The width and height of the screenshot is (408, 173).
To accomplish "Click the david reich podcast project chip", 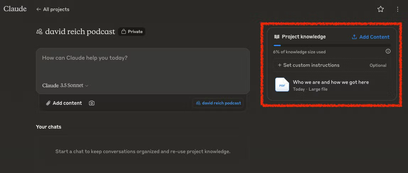I will pos(218,103).
